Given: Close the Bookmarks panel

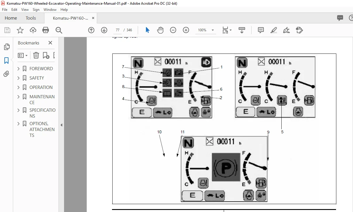Looking at the screenshot, I should point(50,43).
